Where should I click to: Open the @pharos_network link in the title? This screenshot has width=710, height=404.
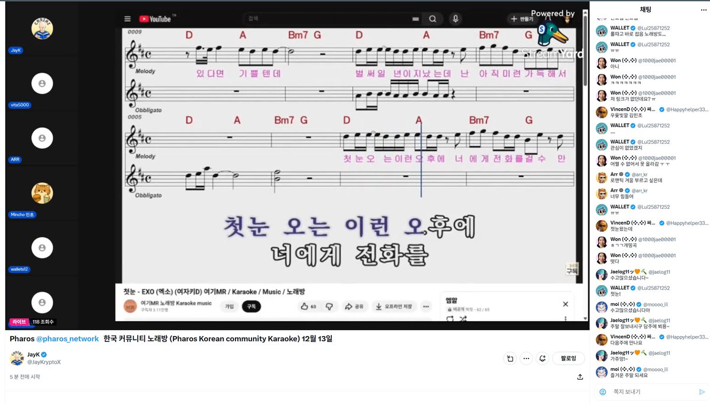tap(67, 339)
